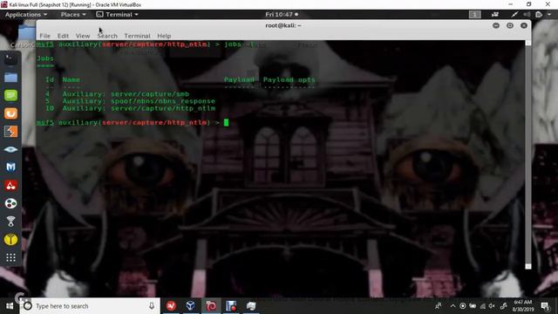Click the volume icon in Kali top panel
Viewport: 558px width, 314px height.
tap(527, 15)
